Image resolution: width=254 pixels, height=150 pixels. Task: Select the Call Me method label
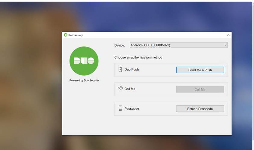click(x=130, y=89)
